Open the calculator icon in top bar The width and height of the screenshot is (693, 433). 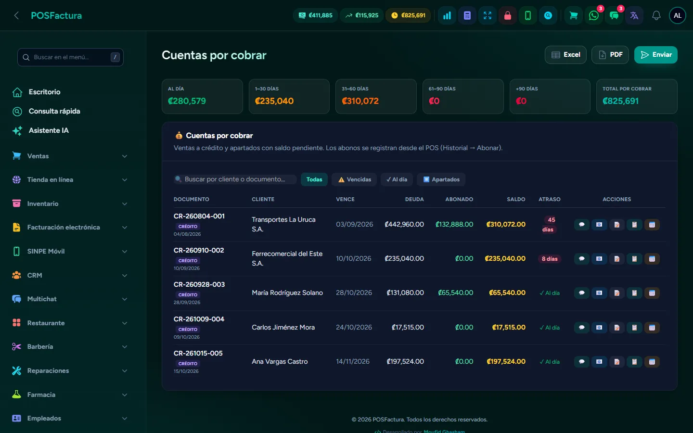coord(467,15)
